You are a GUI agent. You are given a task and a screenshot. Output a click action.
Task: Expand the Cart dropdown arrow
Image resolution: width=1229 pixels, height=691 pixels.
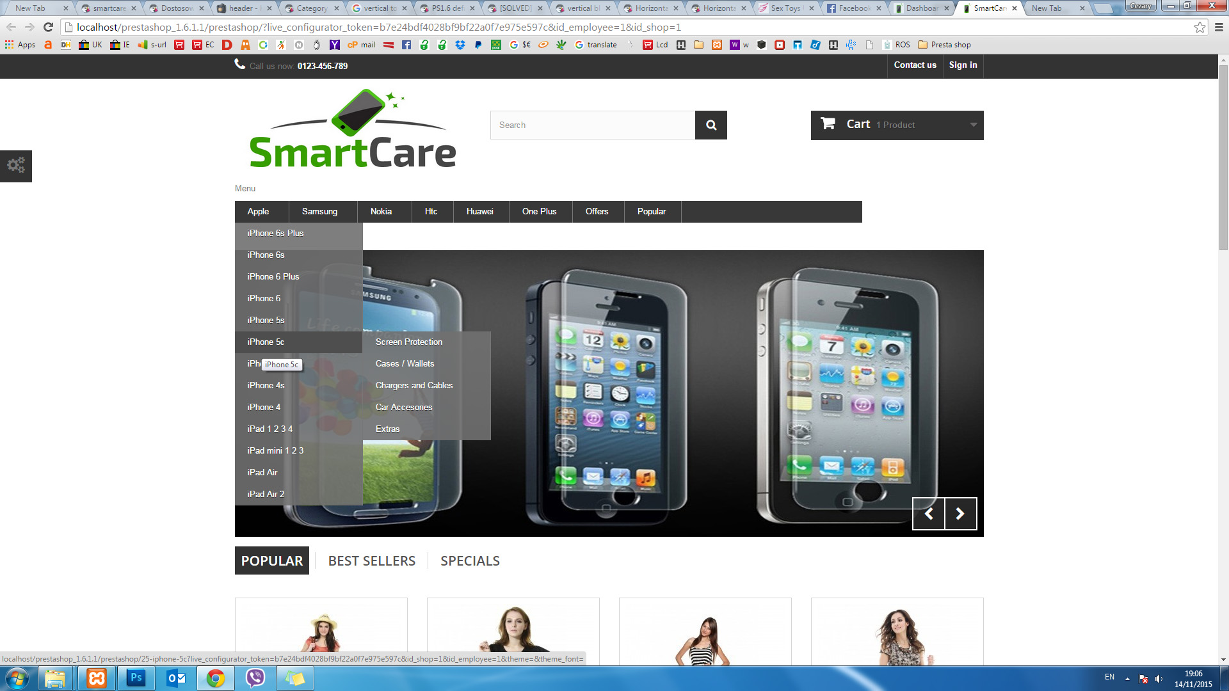(x=974, y=125)
